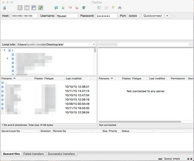
Task: Click the Server/Local file queue column
Action: [20, 131]
